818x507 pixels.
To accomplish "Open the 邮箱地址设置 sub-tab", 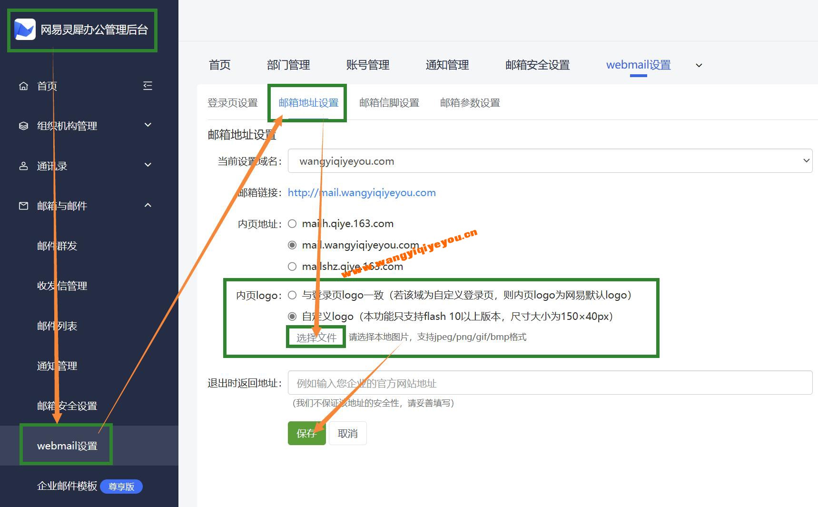I will pos(308,103).
